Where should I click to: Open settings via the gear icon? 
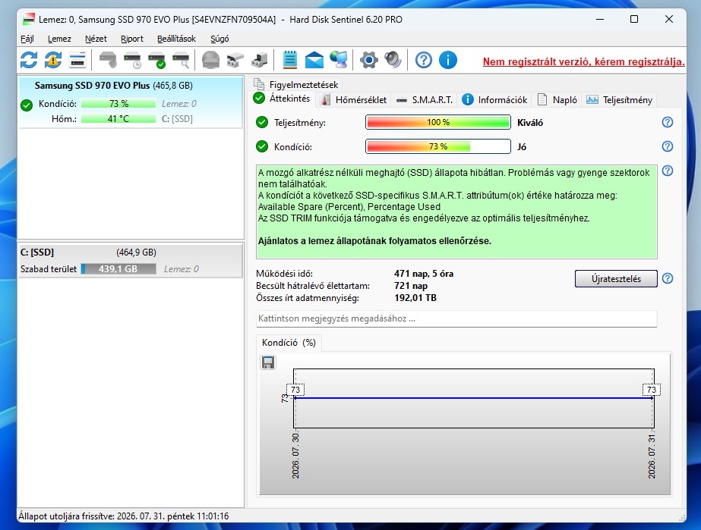pos(369,60)
